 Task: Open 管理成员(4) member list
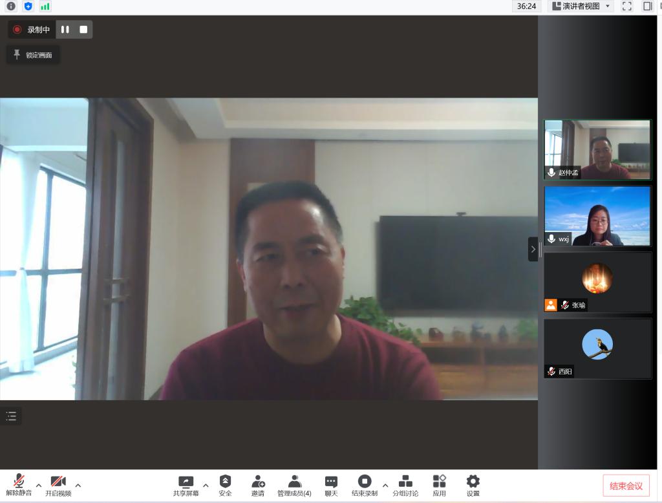pyautogui.click(x=294, y=485)
